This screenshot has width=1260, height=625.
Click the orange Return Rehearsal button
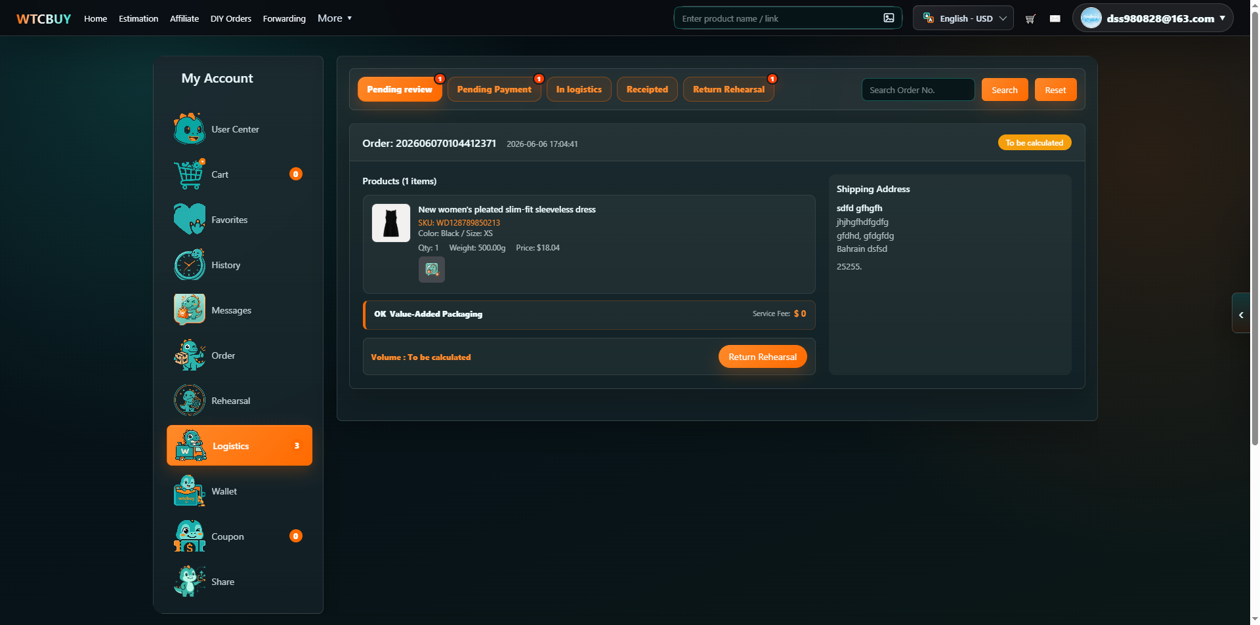coord(763,357)
